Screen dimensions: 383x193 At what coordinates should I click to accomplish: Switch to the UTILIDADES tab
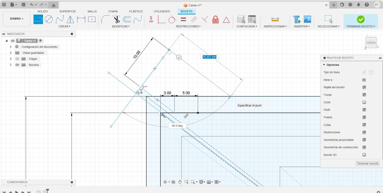coord(162,11)
